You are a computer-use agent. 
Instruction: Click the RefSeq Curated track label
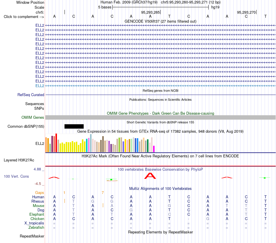click(x=31, y=95)
